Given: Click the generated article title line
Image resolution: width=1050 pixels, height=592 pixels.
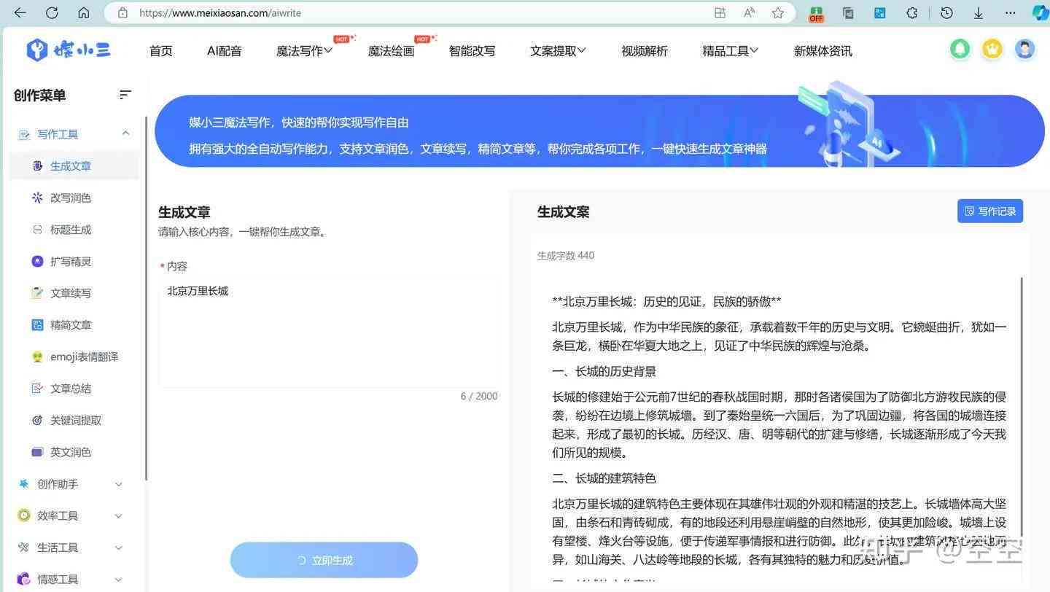Looking at the screenshot, I should click(x=666, y=301).
